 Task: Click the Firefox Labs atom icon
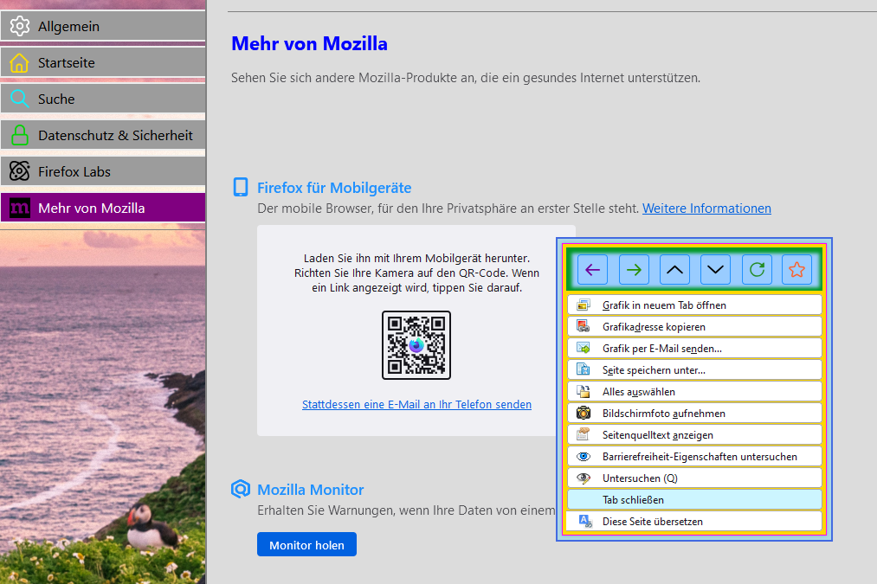[20, 171]
